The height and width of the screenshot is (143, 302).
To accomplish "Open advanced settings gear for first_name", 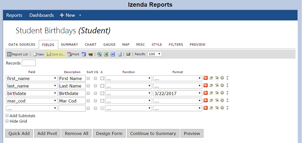I will 222,78.
